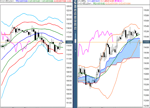The image size is (150, 108).
Task: Click the スパンB[52]114.035 legend entry
Action: (107, 1)
